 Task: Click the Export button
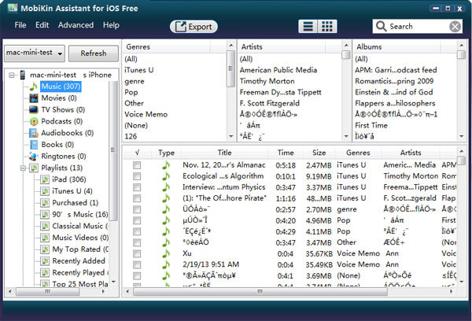(194, 27)
